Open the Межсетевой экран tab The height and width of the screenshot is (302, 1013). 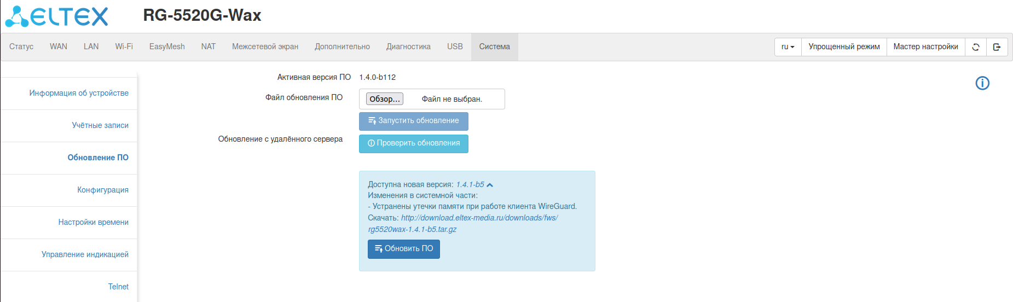pos(265,47)
